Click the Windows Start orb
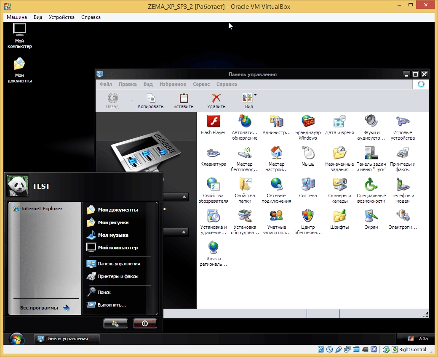The image size is (438, 357). [17, 338]
